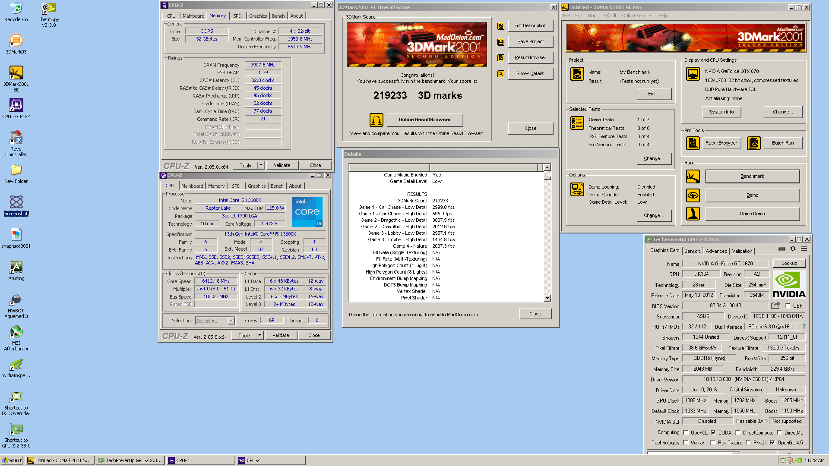Click the ResultBrowser icon in score window
Viewport: 829px width, 466px height.
[x=501, y=58]
